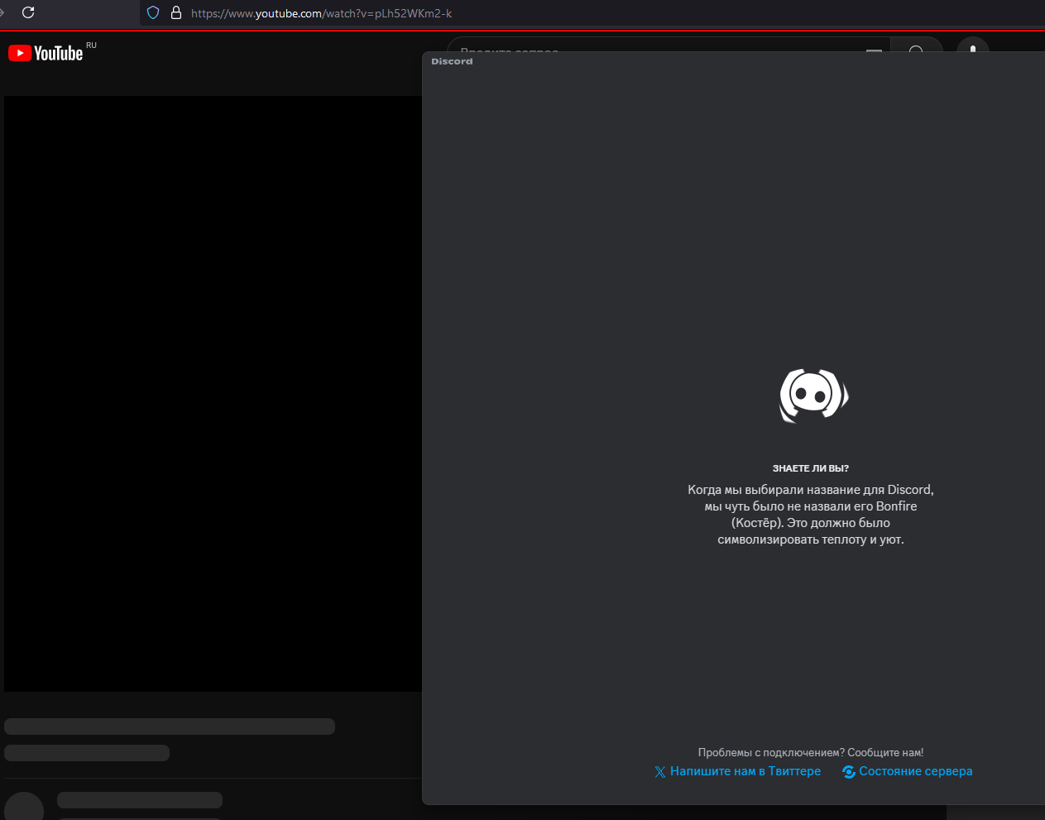Click the Bonfire fun-fact paragraph text
The width and height of the screenshot is (1045, 820).
[x=811, y=515]
